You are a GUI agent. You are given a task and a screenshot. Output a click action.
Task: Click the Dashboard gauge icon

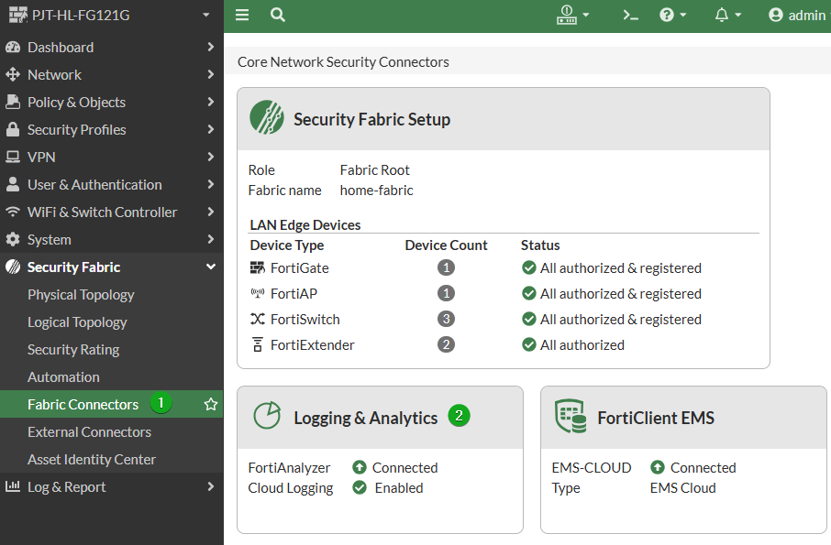(13, 47)
